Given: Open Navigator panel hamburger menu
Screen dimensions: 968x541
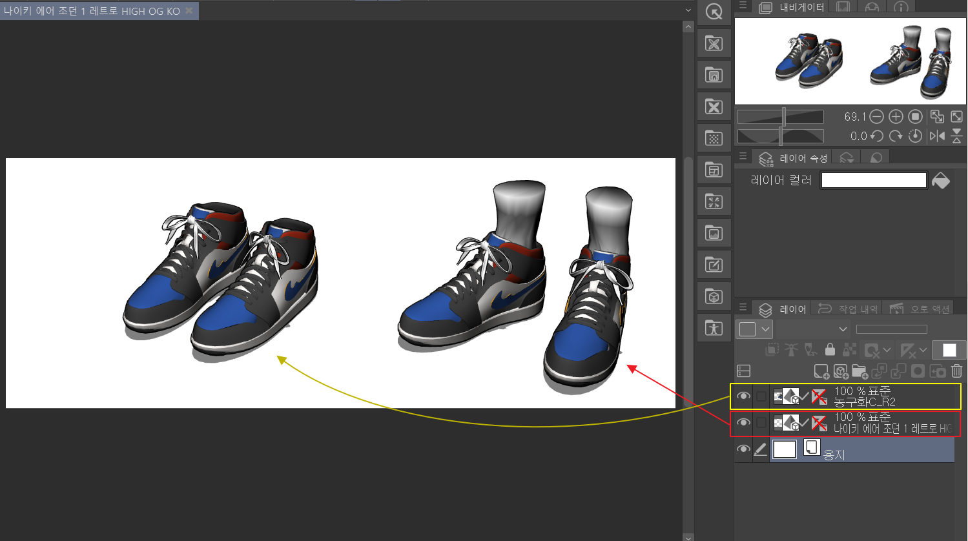Looking at the screenshot, I should pyautogui.click(x=743, y=5).
